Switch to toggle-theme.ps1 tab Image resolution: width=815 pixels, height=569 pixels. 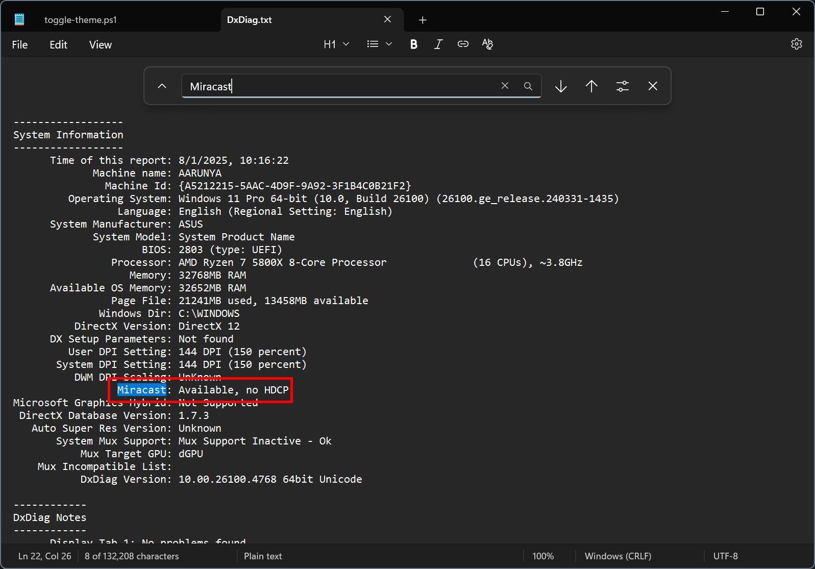(81, 20)
